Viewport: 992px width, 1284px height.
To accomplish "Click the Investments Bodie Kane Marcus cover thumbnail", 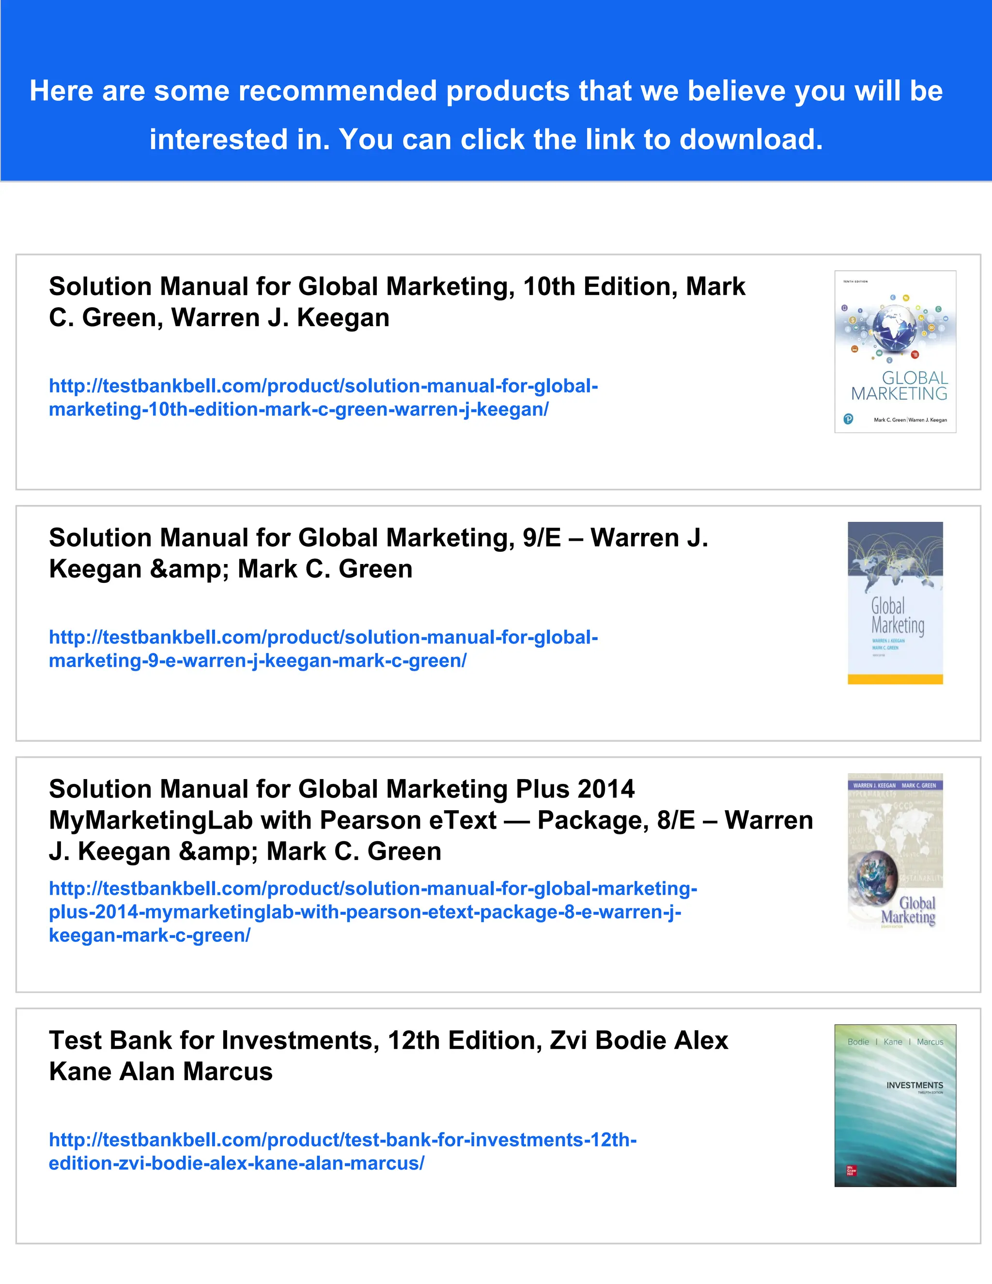I will pyautogui.click(x=895, y=1105).
